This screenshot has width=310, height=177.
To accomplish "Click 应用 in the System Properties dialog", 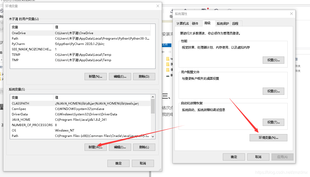I will 282,157.
